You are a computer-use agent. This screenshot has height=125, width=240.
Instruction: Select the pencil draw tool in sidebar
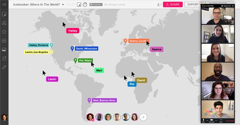point(4,67)
